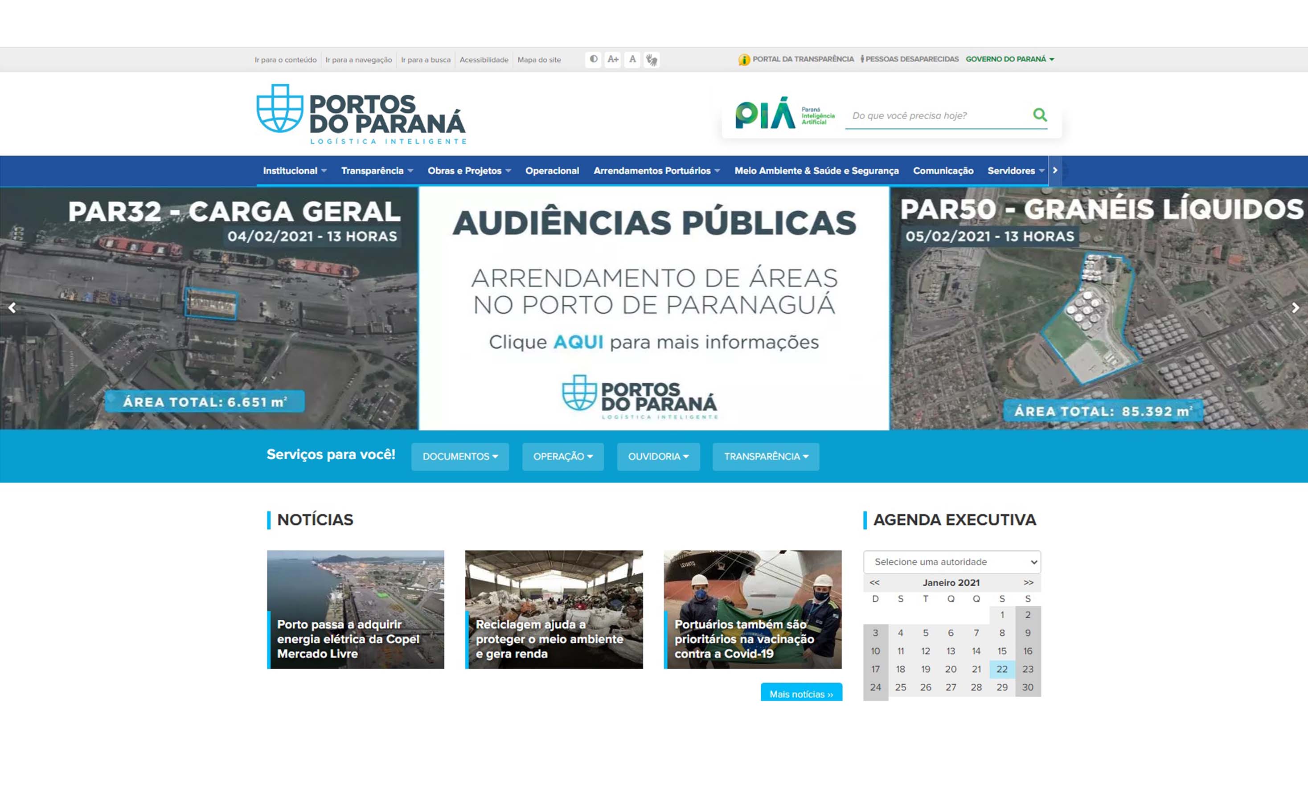Increase font size with A+ icon
1308x785 pixels.
click(x=613, y=59)
